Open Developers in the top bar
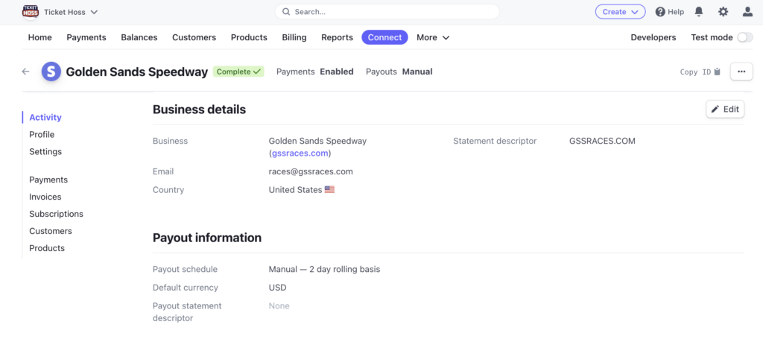The width and height of the screenshot is (763, 339). tap(653, 37)
